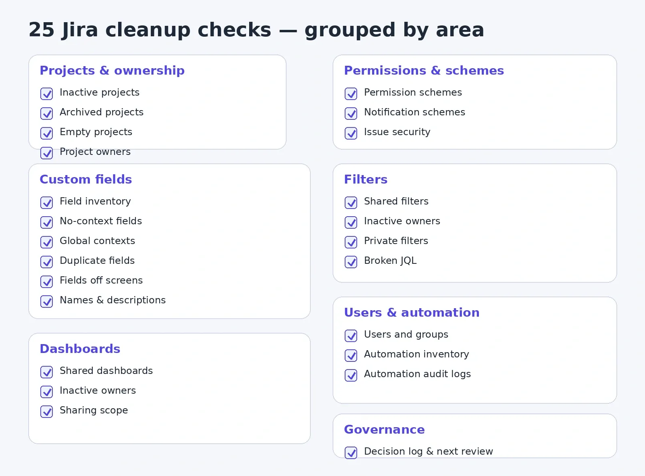Uncheck the Sharing scope checkbox

coord(47,411)
